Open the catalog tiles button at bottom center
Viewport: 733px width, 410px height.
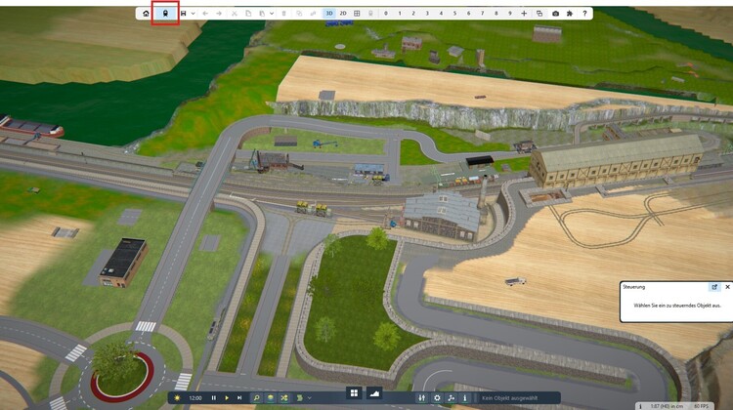point(354,392)
